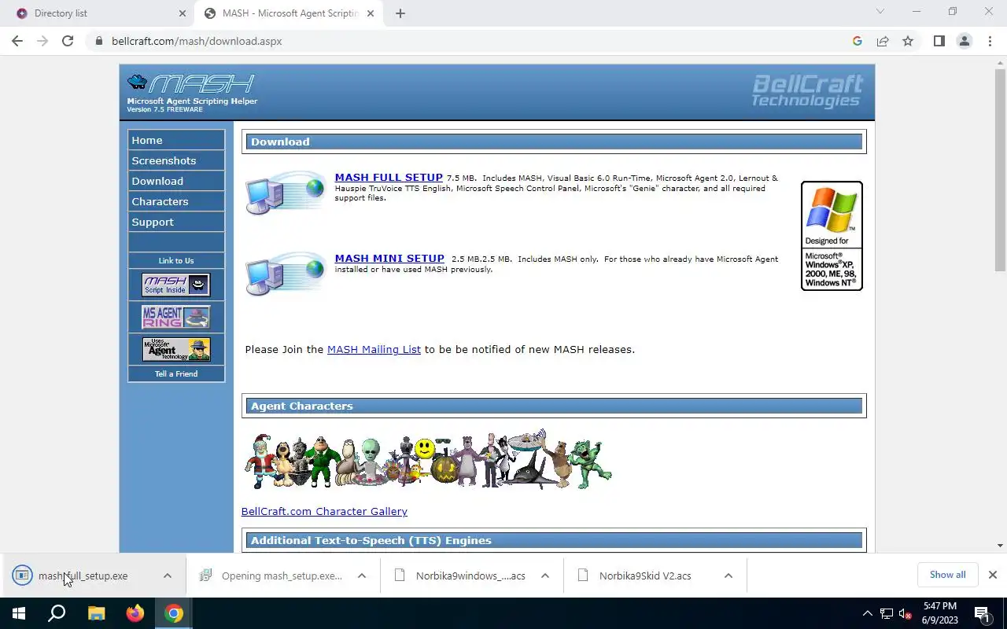Click the BellCraft Technologies logo

pyautogui.click(x=807, y=91)
